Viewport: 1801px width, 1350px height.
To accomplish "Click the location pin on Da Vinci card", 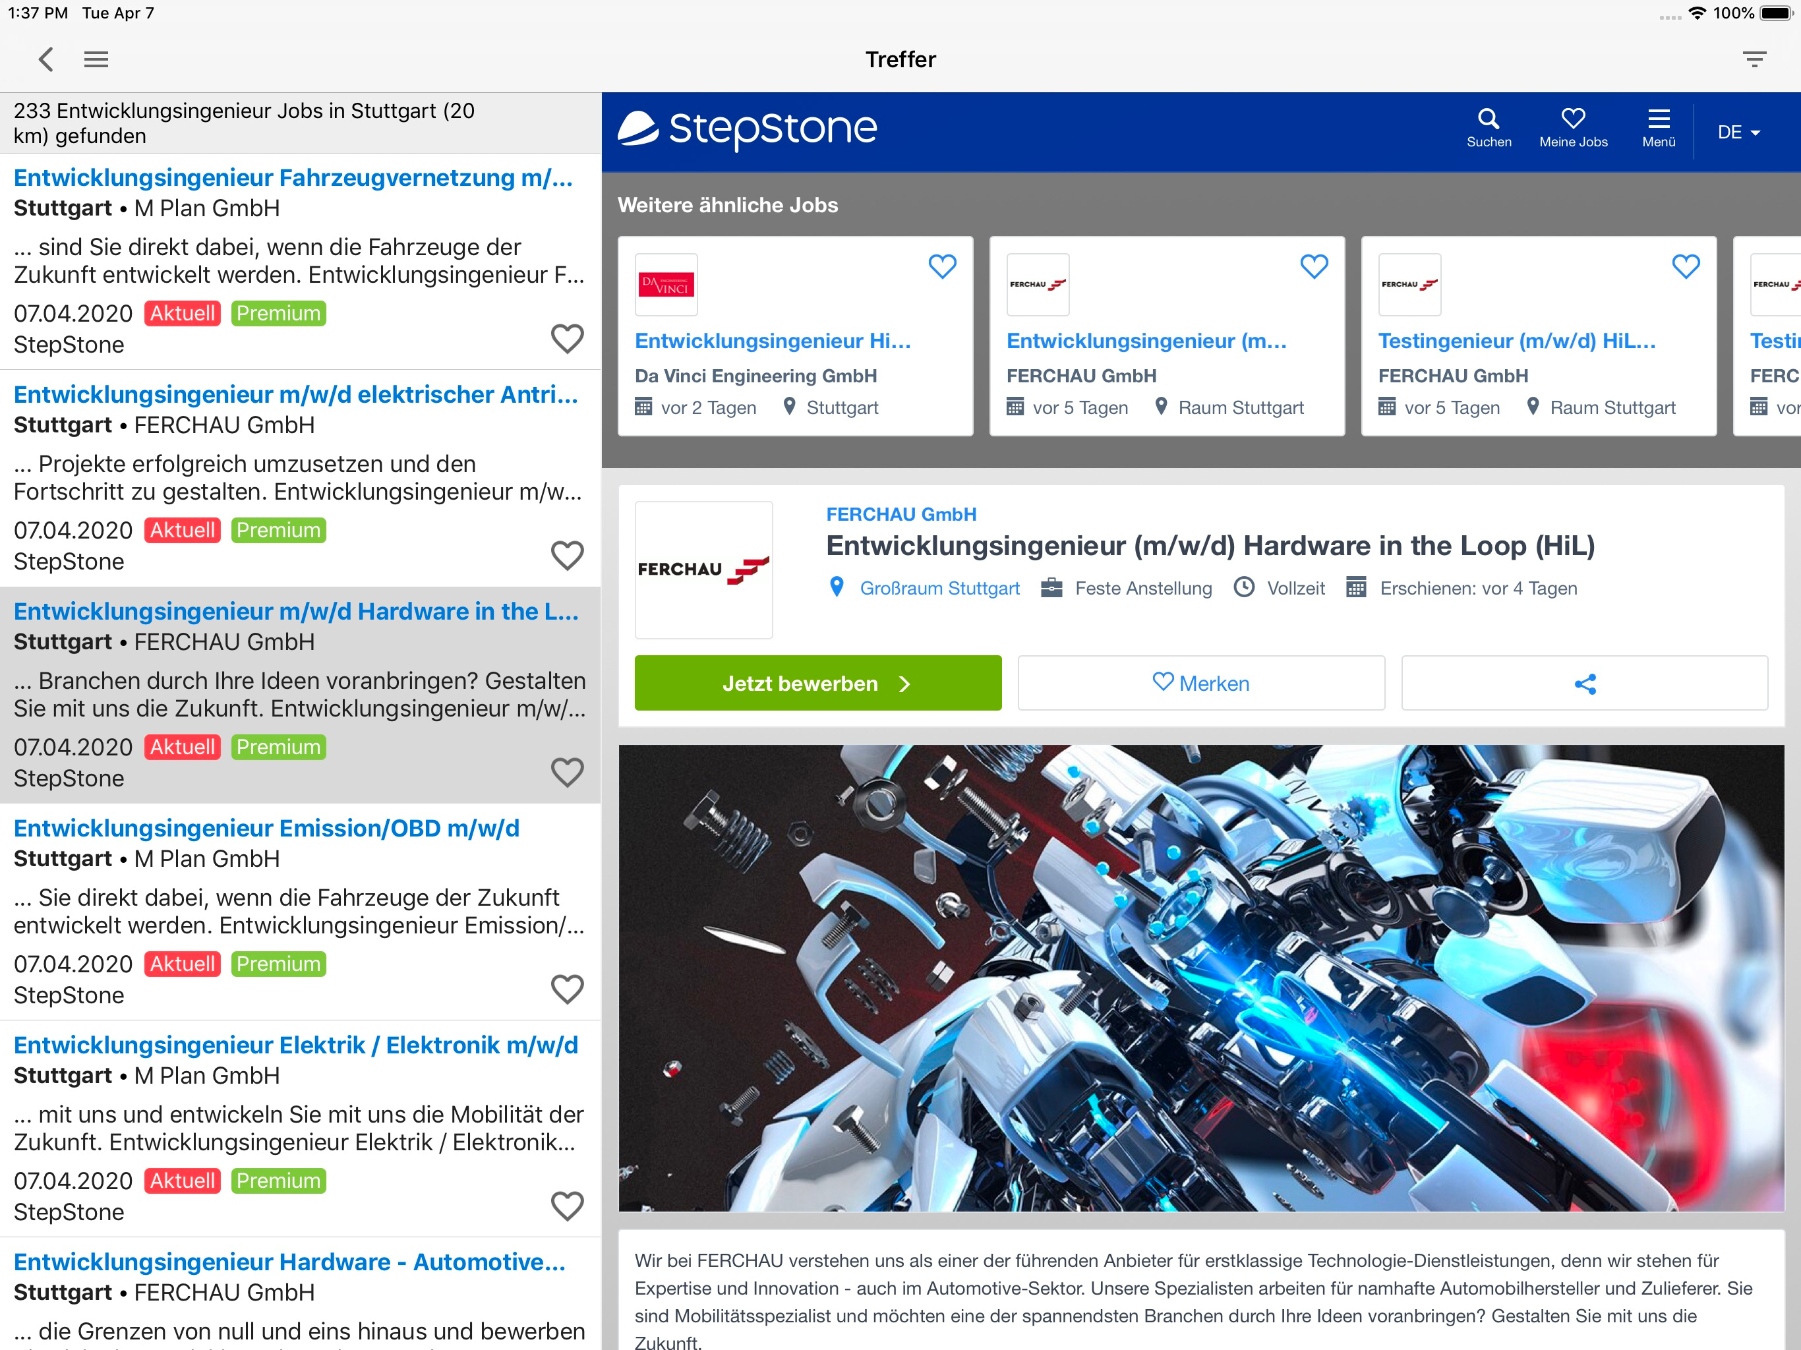I will (x=789, y=406).
